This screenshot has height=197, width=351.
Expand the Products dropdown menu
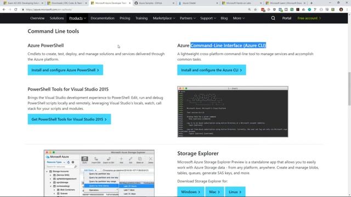click(x=77, y=18)
